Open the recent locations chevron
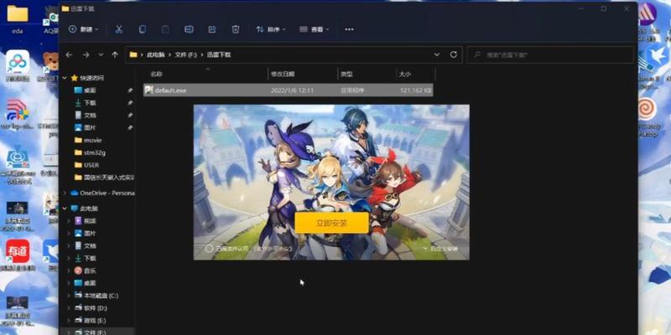671x335 pixels. coord(101,54)
